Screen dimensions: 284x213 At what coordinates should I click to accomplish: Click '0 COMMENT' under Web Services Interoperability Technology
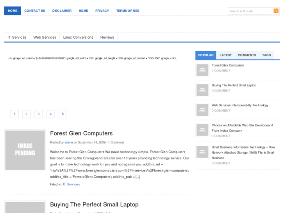[221, 111]
